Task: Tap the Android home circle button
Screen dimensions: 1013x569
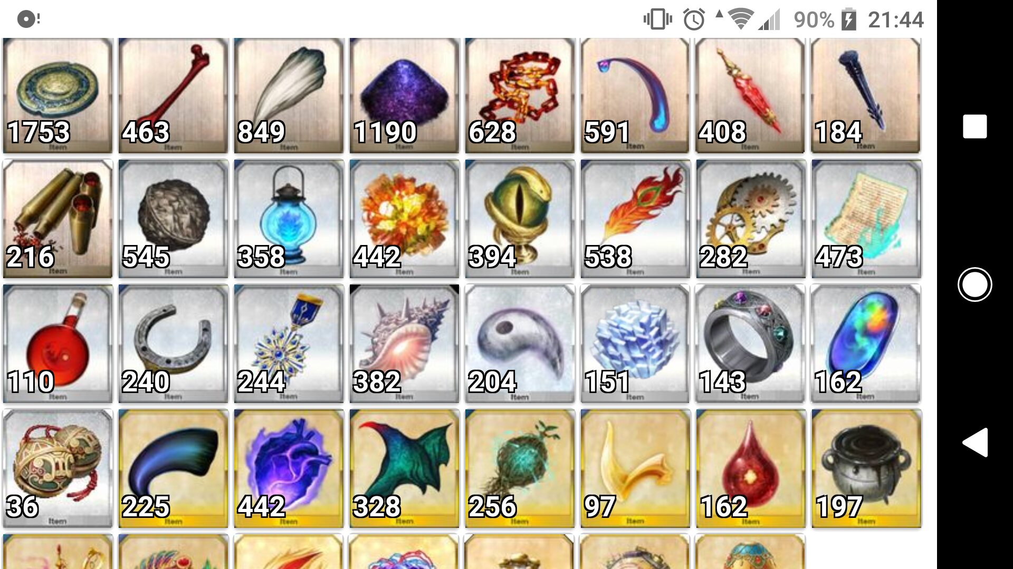Action: [974, 284]
